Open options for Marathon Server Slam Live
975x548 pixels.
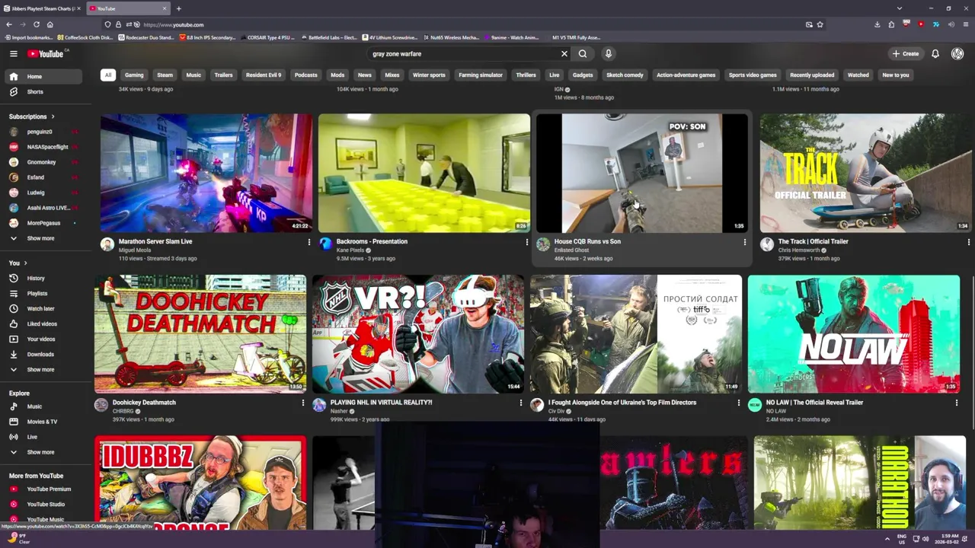(x=308, y=242)
